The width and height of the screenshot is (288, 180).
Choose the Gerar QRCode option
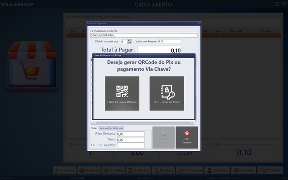point(122,94)
